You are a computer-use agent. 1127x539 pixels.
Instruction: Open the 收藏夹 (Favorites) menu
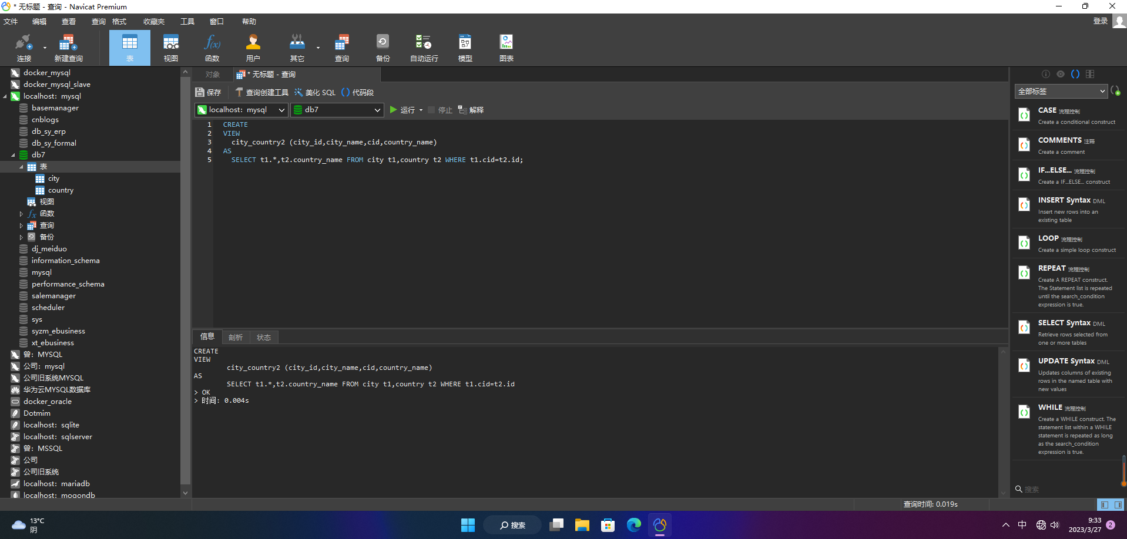click(x=154, y=22)
